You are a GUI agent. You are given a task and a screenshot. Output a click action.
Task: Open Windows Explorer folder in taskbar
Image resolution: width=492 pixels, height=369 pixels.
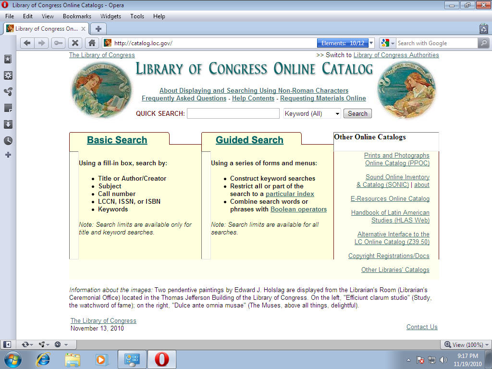click(x=73, y=359)
